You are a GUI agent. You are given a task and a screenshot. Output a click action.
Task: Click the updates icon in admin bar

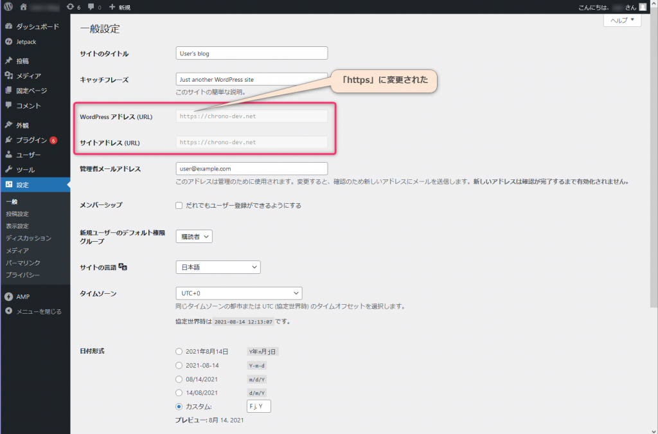(70, 7)
